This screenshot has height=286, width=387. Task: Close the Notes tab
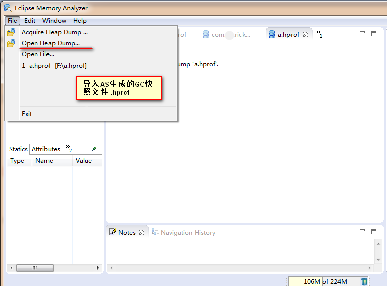click(x=142, y=232)
